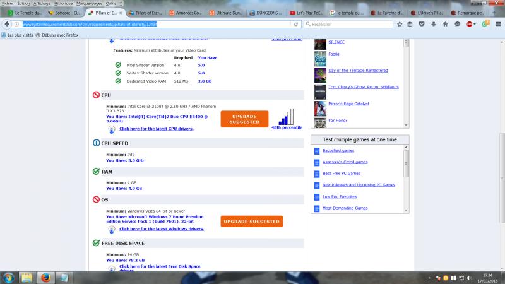505x284 pixels.
Task: Click the browser back arrow button
Action: [7, 24]
